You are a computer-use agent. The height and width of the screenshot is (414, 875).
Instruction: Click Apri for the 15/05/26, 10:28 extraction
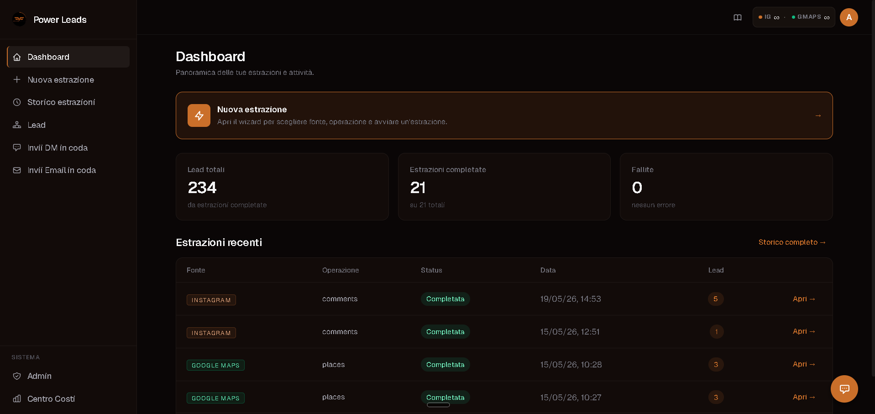coord(804,364)
